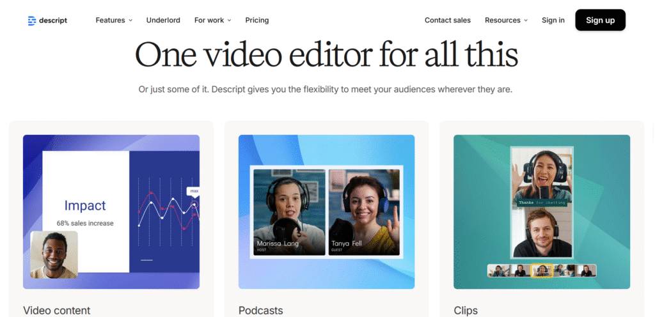655x317 pixels.
Task: Click the max label on the chart
Action: (194, 191)
